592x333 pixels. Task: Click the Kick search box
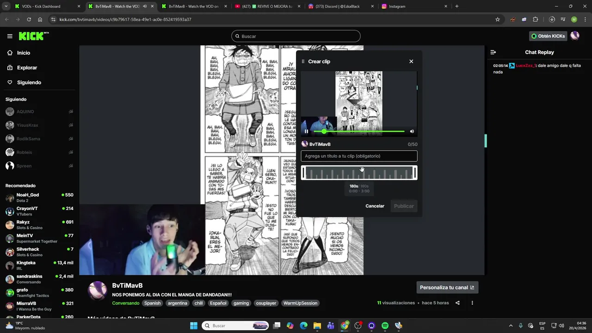[296, 36]
